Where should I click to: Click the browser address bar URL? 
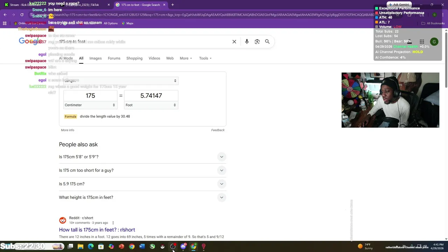[x=210, y=15]
